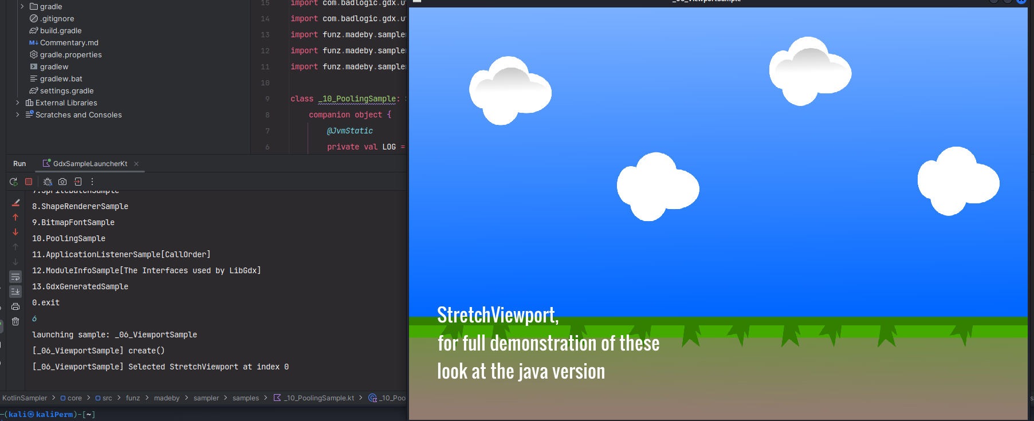Click the sampler breadcrumb
The image size is (1034, 421).
tap(206, 398)
